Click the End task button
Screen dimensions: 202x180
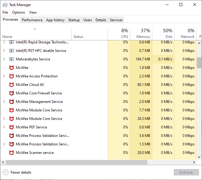pyautogui.click(x=186, y=172)
